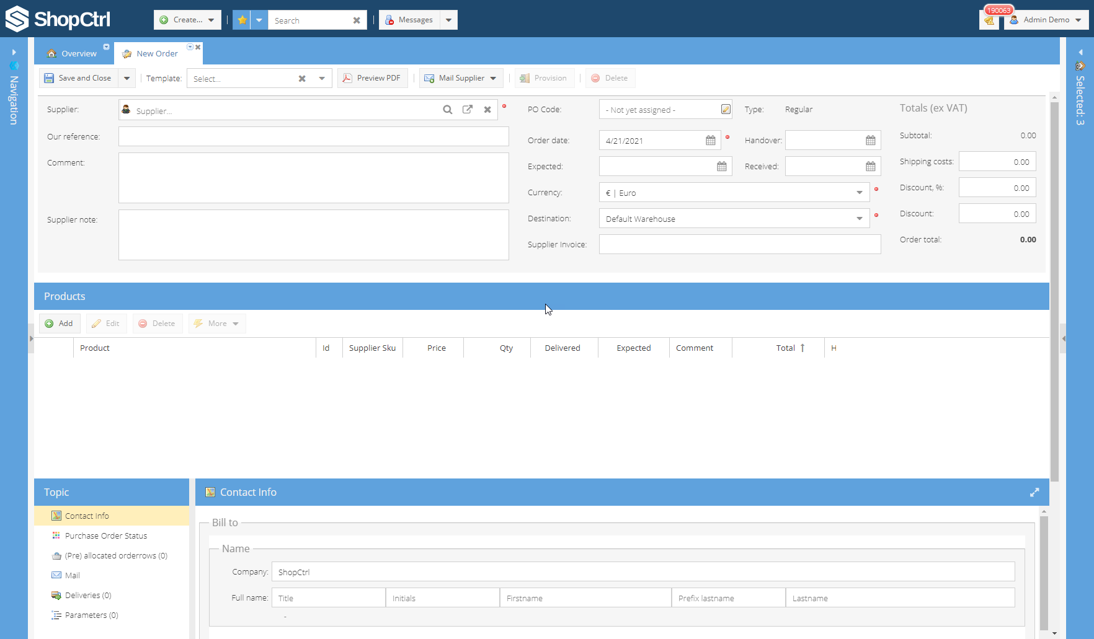Open the Handover date calendar picker
1094x639 pixels.
[871, 141]
